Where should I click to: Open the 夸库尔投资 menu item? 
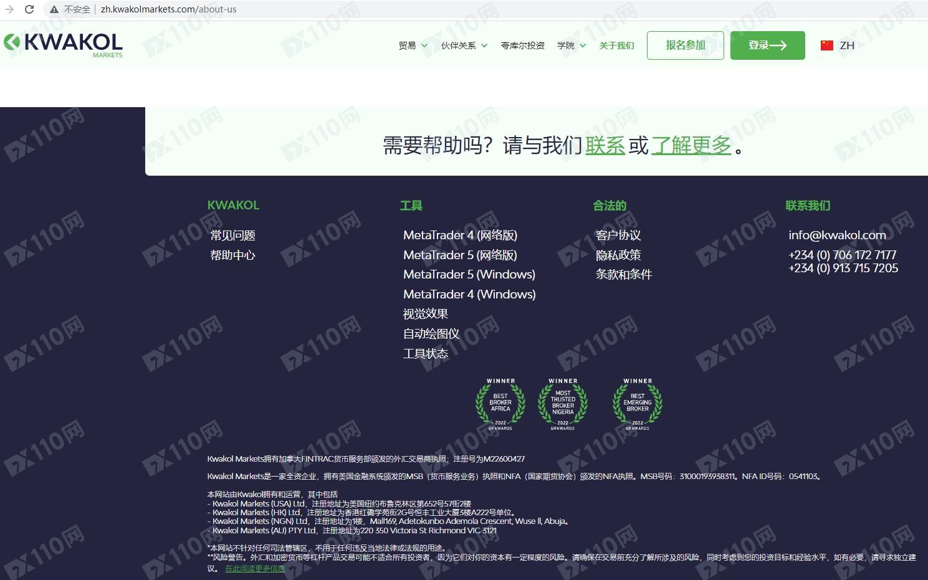[x=522, y=45]
